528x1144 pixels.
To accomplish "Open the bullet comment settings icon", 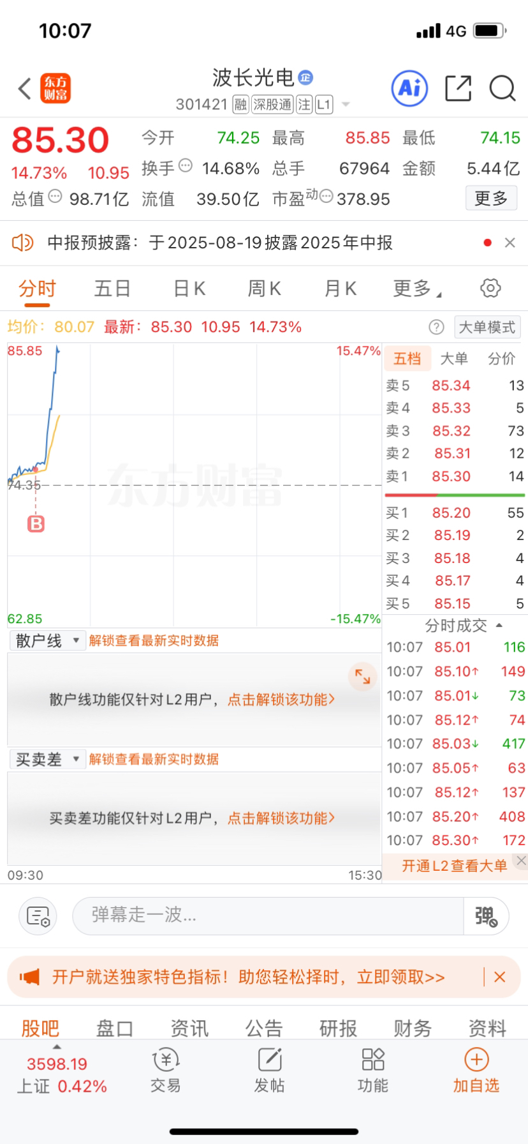I will pyautogui.click(x=38, y=916).
